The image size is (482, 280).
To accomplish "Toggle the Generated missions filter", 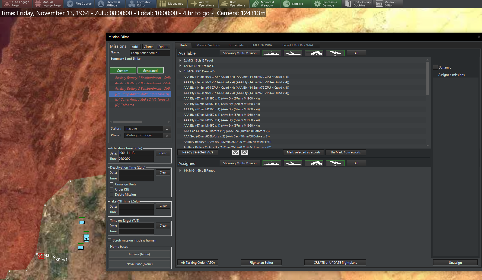I will [150, 70].
